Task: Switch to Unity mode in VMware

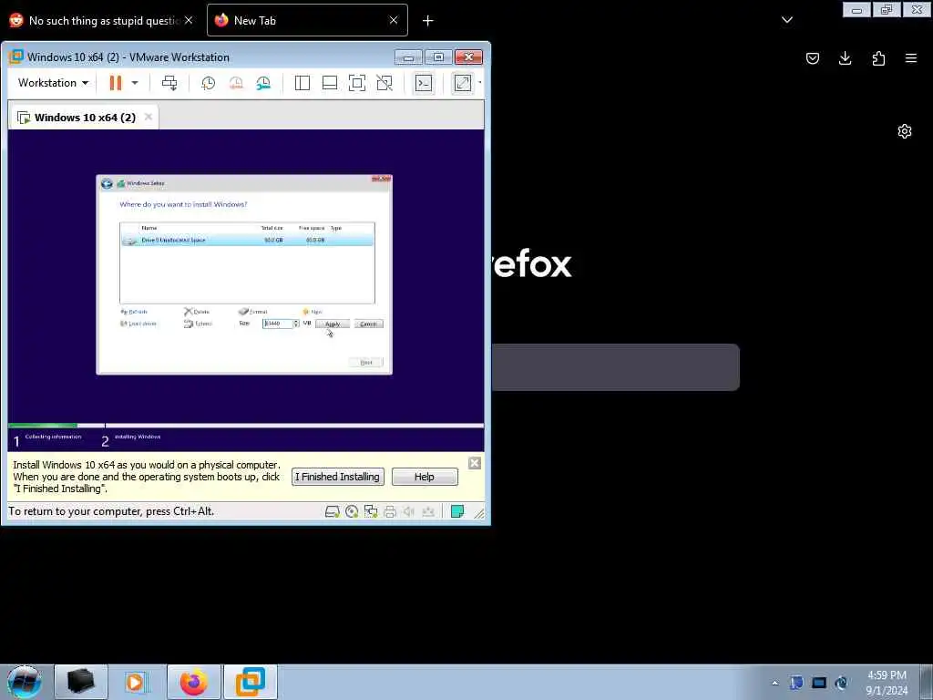Action: pyautogui.click(x=384, y=83)
